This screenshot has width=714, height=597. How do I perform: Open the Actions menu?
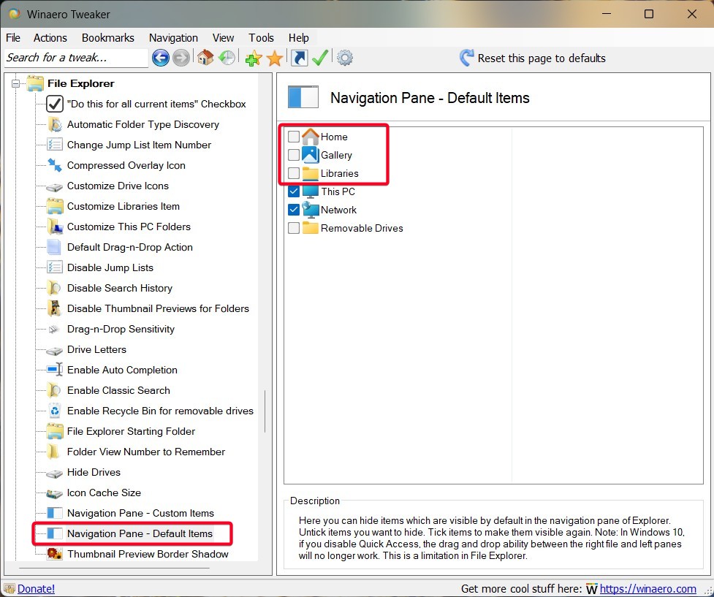point(50,38)
